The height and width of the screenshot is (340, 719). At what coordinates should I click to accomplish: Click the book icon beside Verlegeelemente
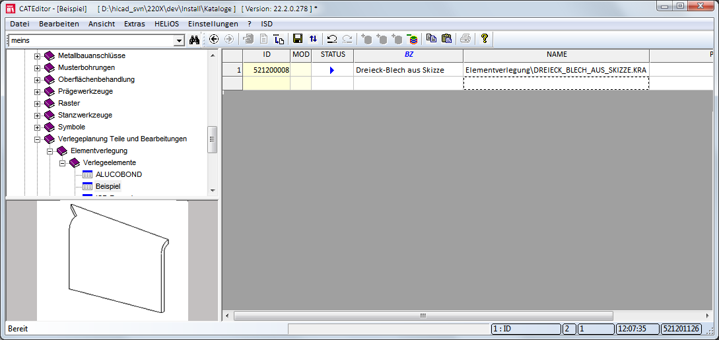(75, 163)
